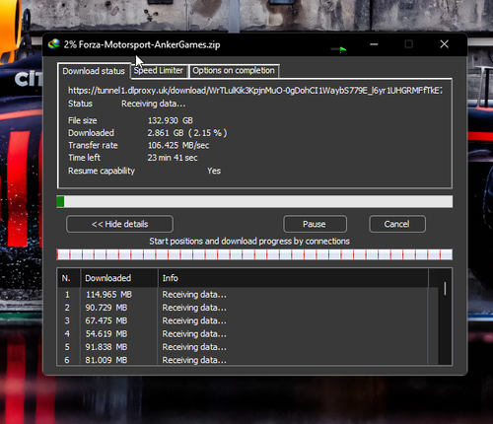Collapse with Hide details button
The height and width of the screenshot is (424, 493).
coord(119,224)
